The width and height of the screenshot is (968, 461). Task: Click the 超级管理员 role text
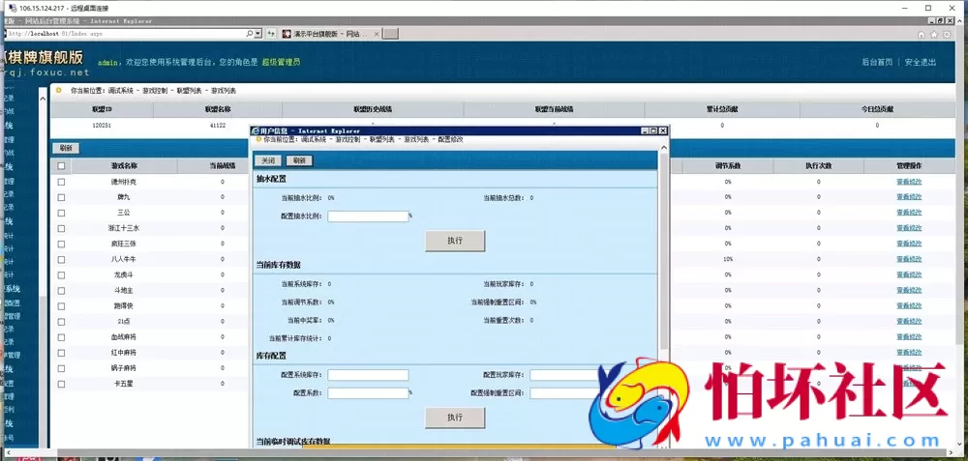coord(281,62)
